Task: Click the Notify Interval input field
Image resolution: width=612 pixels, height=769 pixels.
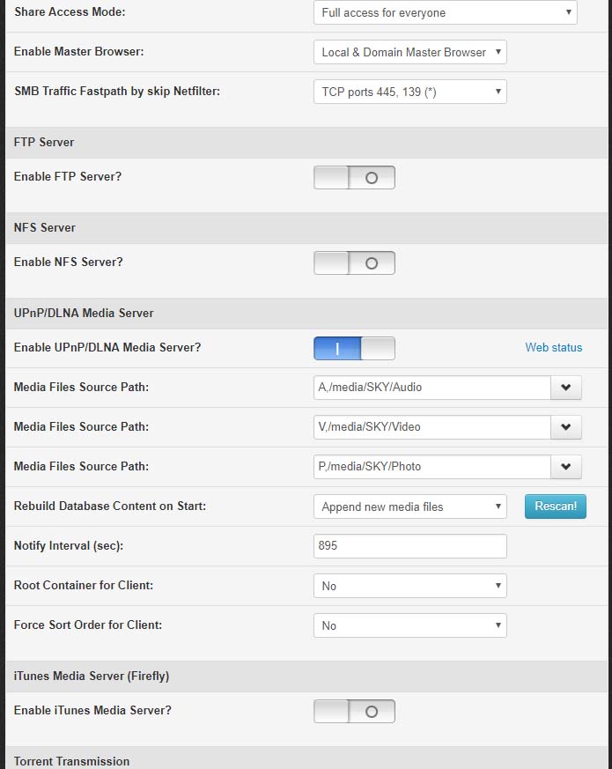Action: [x=409, y=546]
